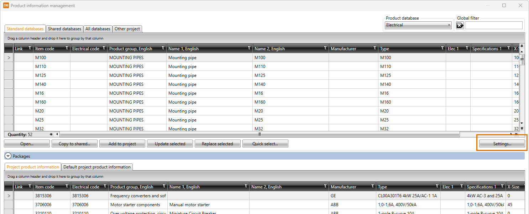Click the Manufacturer column filter icon in top grid
Screen dimensions: 529x214
(x=375, y=48)
